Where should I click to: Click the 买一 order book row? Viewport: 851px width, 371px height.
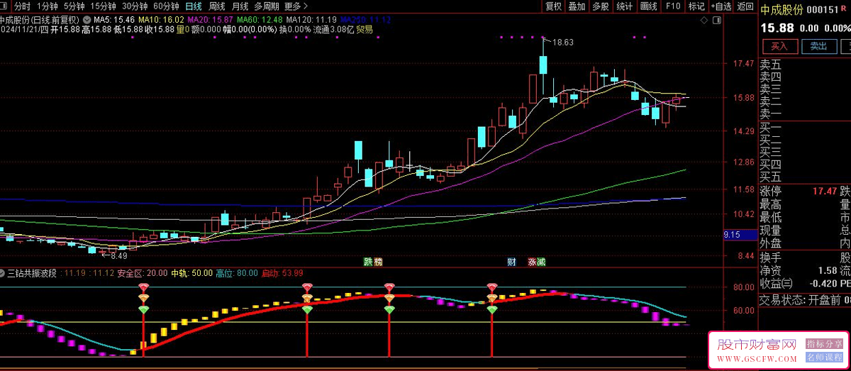(805, 127)
